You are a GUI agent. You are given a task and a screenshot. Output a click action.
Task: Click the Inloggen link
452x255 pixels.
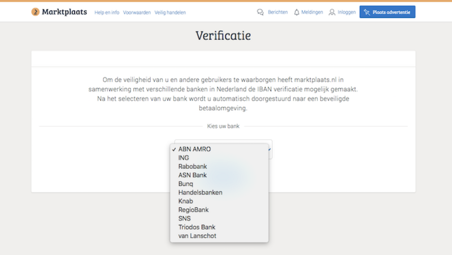point(346,12)
